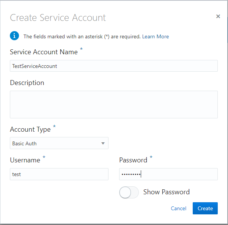Click the Show Password label text

tap(167, 192)
